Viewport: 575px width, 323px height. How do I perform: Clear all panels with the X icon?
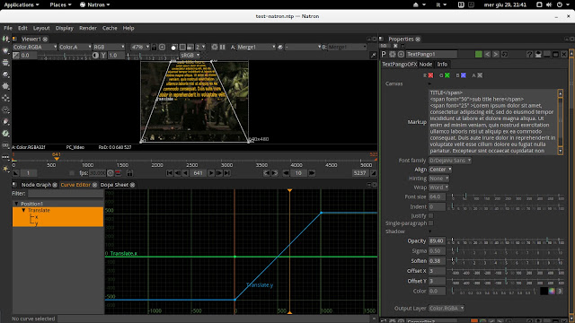pyautogui.click(x=395, y=46)
